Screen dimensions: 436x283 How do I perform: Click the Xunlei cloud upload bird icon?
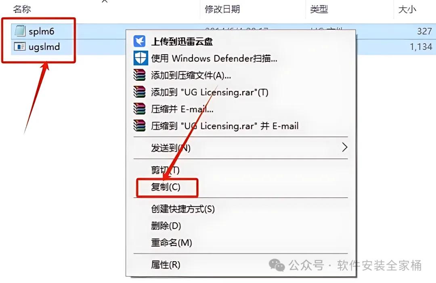pos(140,41)
